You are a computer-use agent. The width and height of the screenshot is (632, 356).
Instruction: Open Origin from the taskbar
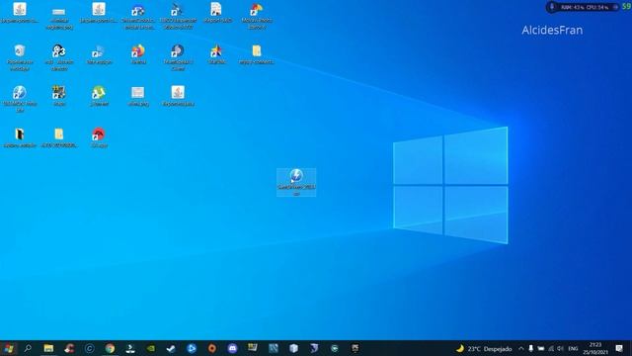(212, 348)
